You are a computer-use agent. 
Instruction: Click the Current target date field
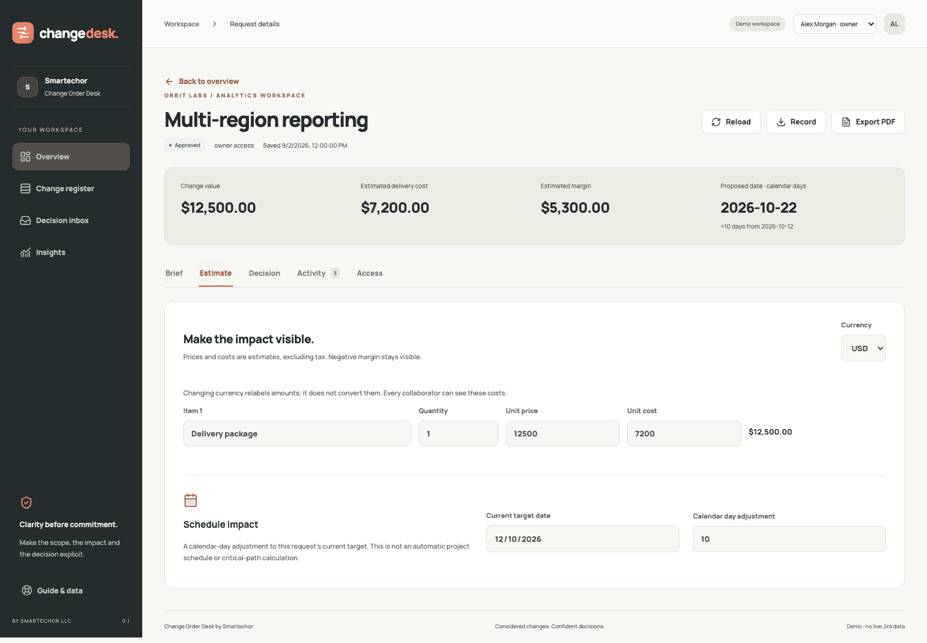tap(582, 539)
